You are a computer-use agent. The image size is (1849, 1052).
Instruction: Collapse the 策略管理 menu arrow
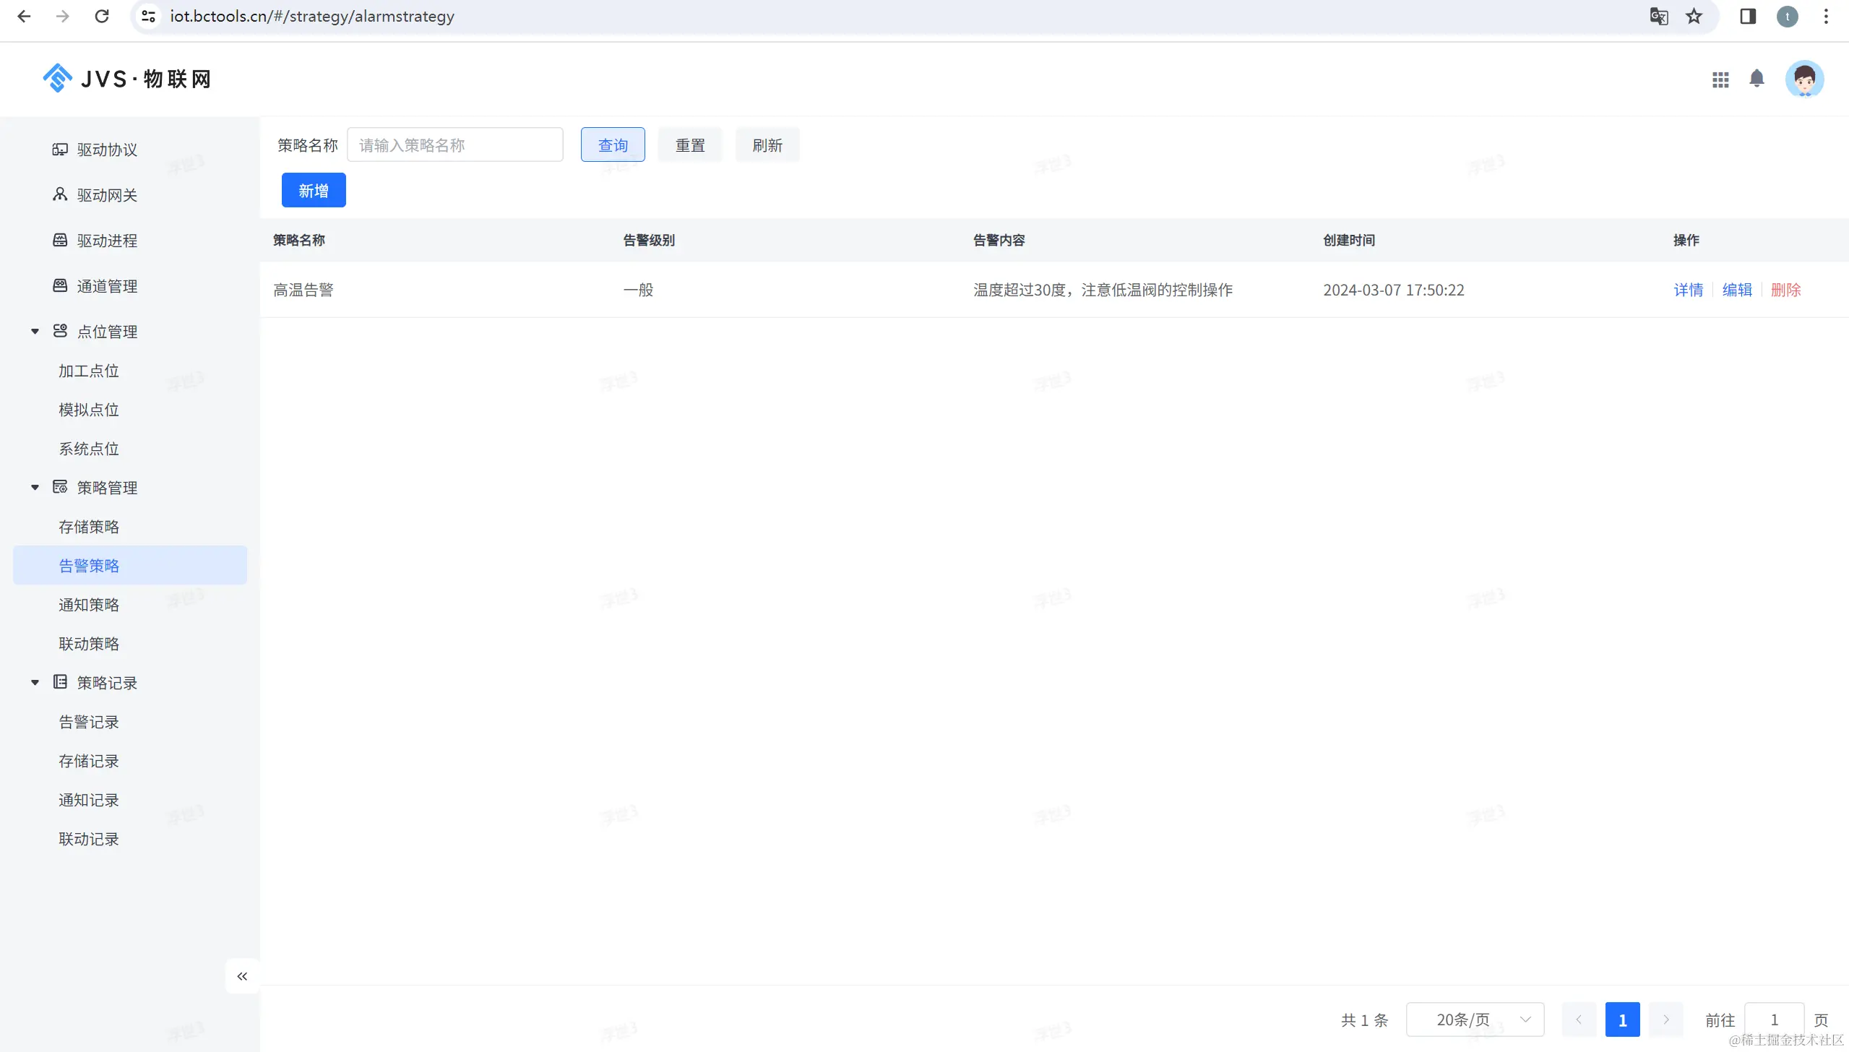point(35,488)
